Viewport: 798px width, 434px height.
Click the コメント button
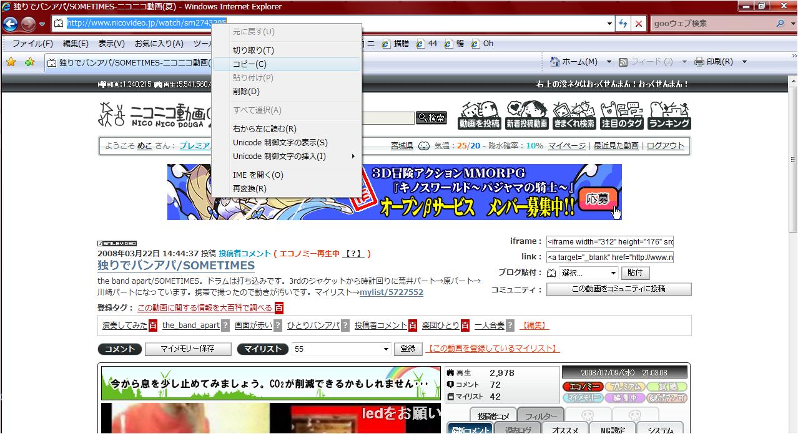click(x=120, y=349)
